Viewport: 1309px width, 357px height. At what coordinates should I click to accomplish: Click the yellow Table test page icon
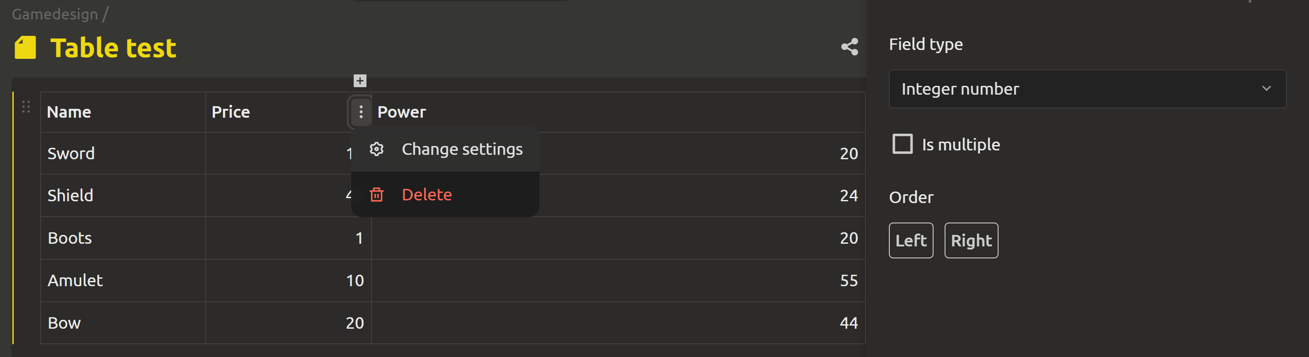[25, 48]
